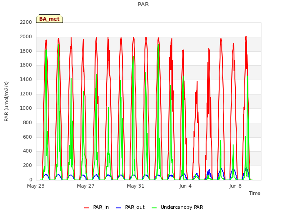Click the May 31 x-axis tick label
288x216 pixels.
tap(135, 186)
